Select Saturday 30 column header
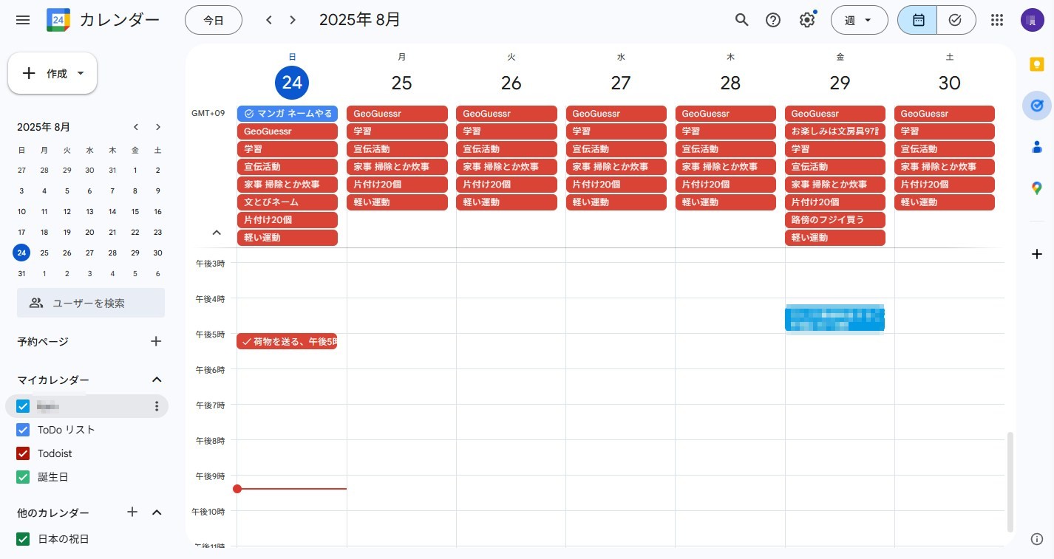 (949, 82)
